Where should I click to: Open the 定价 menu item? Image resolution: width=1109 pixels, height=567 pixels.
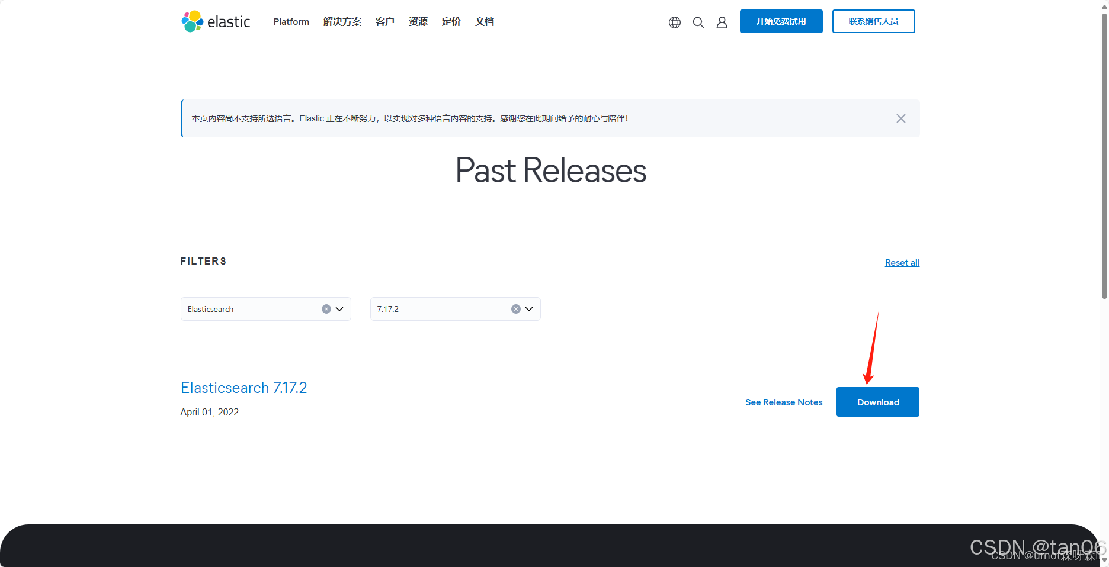pyautogui.click(x=451, y=22)
